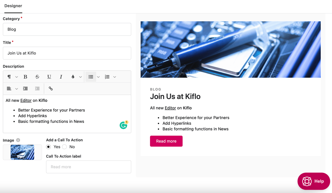Image resolution: width=332 pixels, height=193 pixels.
Task: Toggle italic formatting
Action: (61, 77)
